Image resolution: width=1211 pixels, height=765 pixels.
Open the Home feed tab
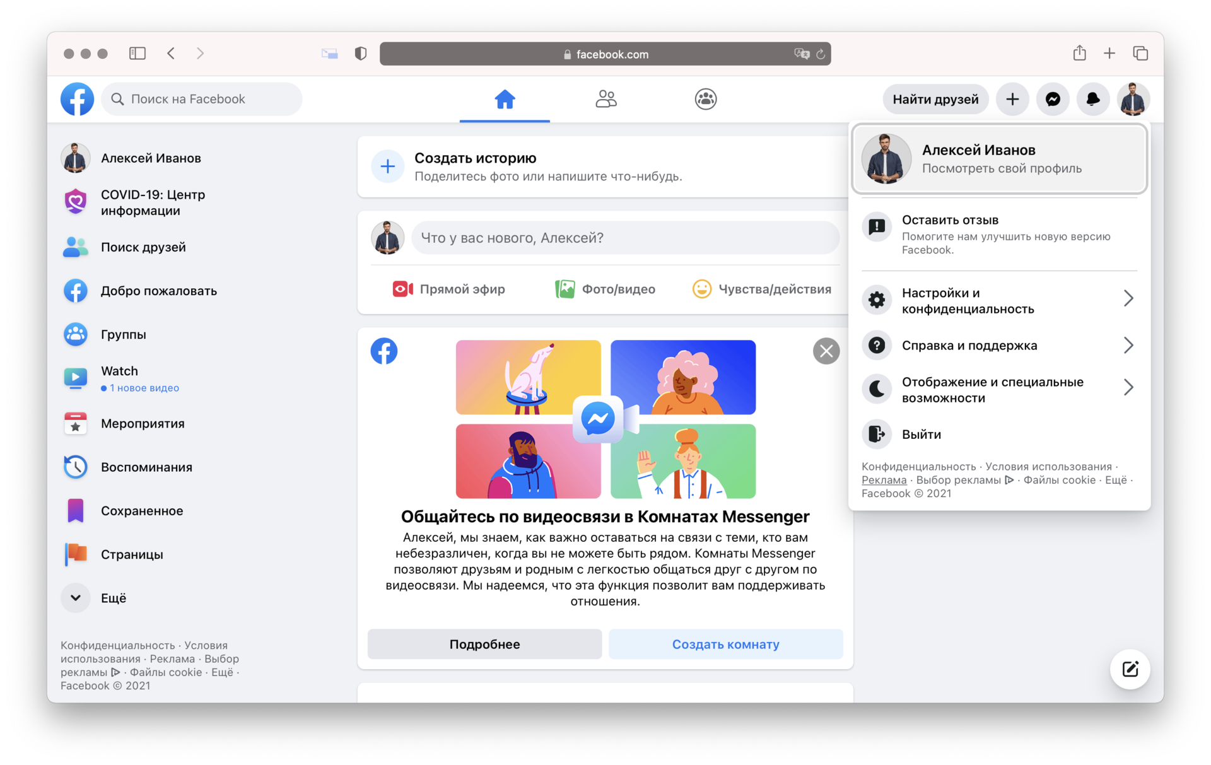(505, 99)
